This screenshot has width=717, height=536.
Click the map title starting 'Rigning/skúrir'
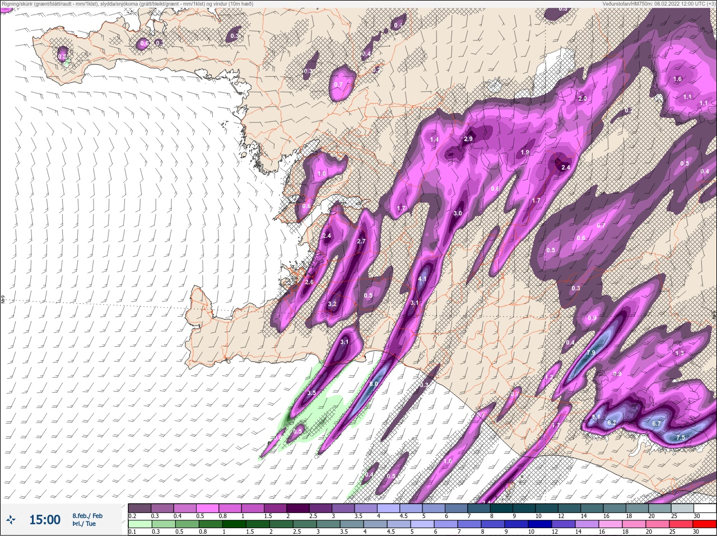tap(127, 3)
